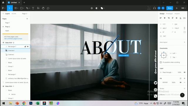Open boolean operations dropdown arrow

coord(104,8)
